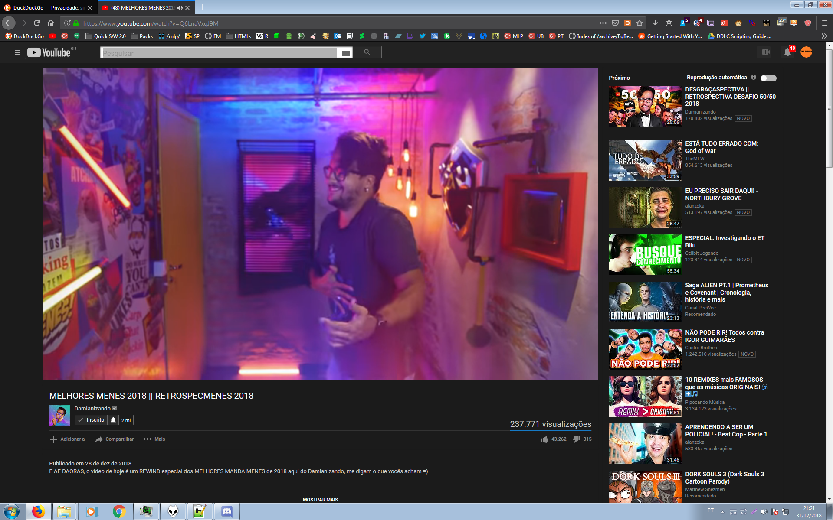Screen dimensions: 833x520
Task: Bookmark this page with star icon
Action: tap(640, 23)
